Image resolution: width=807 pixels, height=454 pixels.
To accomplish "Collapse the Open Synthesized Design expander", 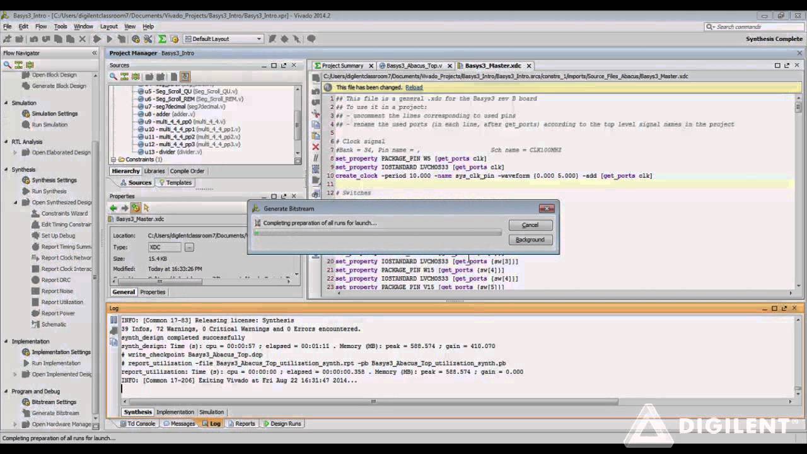I will 16,202.
